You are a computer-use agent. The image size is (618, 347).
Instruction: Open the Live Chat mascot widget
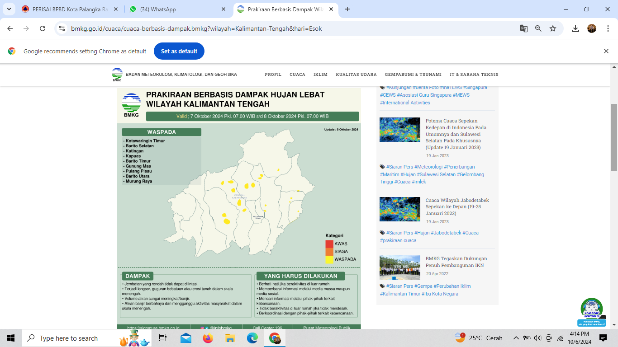click(592, 312)
